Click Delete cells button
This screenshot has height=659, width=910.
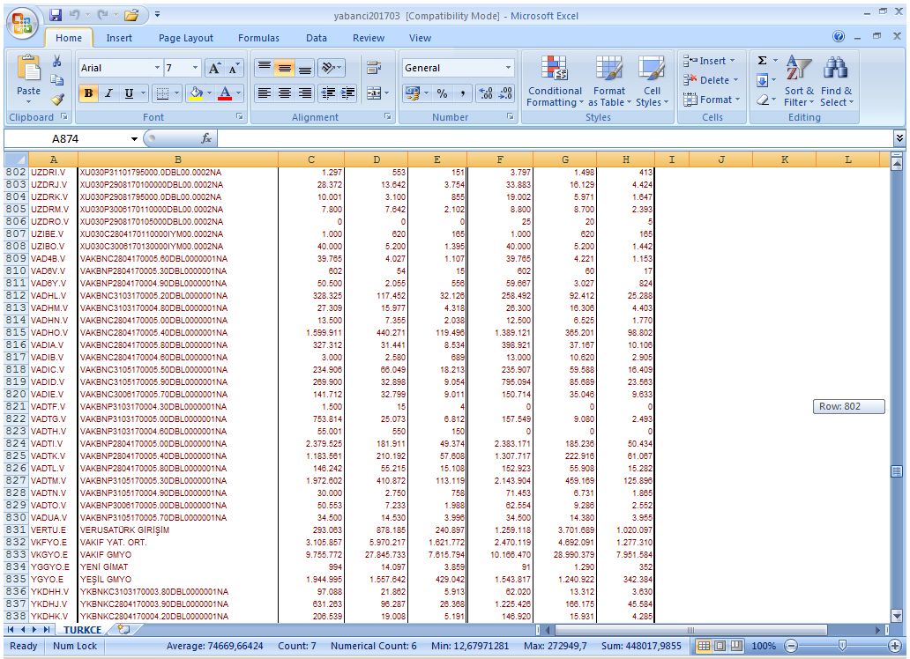pyautogui.click(x=711, y=80)
